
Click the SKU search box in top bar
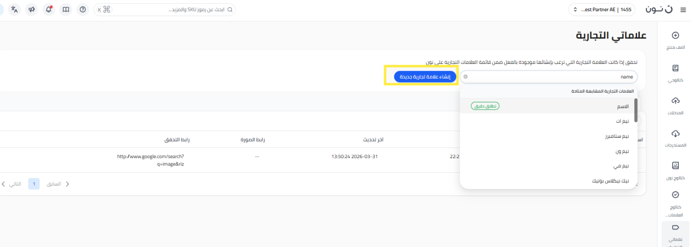tap(171, 9)
